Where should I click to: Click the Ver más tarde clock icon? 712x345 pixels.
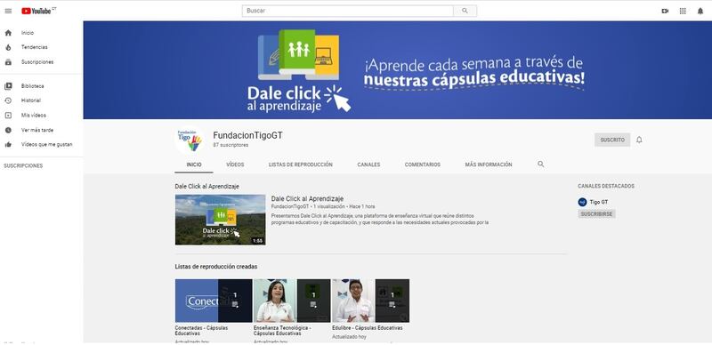tap(8, 130)
